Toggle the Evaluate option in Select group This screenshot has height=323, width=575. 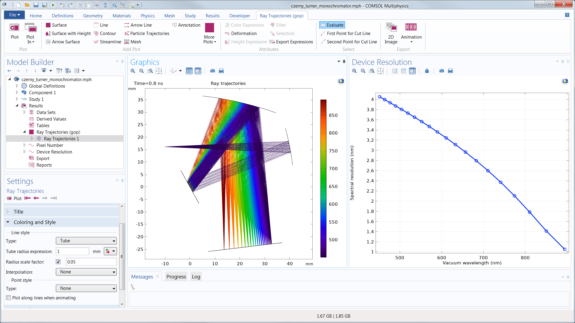[332, 25]
